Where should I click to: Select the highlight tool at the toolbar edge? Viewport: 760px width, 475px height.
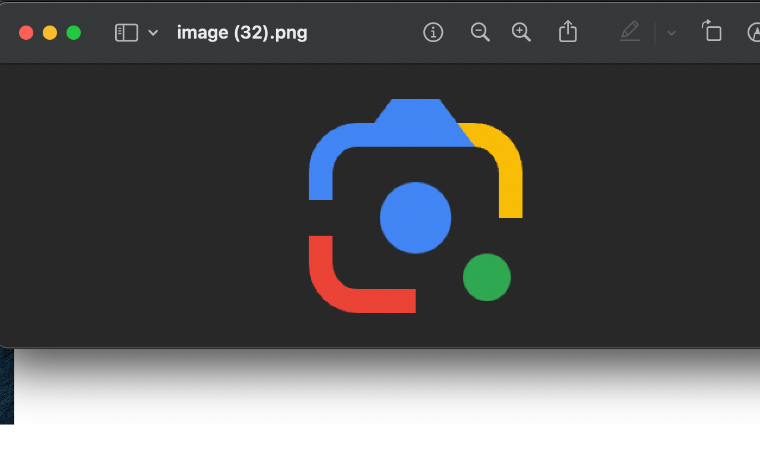[x=755, y=32]
